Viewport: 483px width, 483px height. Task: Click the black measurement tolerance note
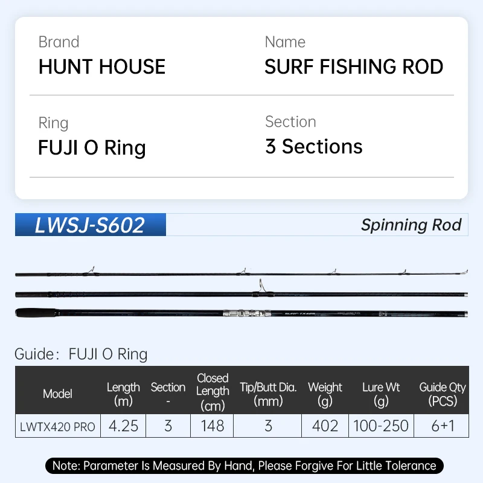244,465
